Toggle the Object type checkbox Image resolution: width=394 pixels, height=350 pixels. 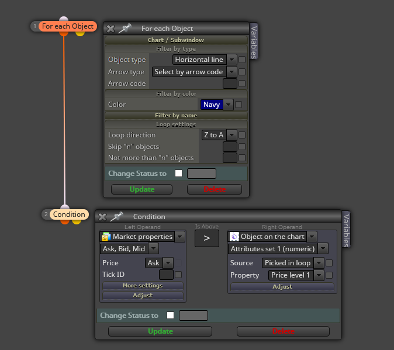(242, 60)
